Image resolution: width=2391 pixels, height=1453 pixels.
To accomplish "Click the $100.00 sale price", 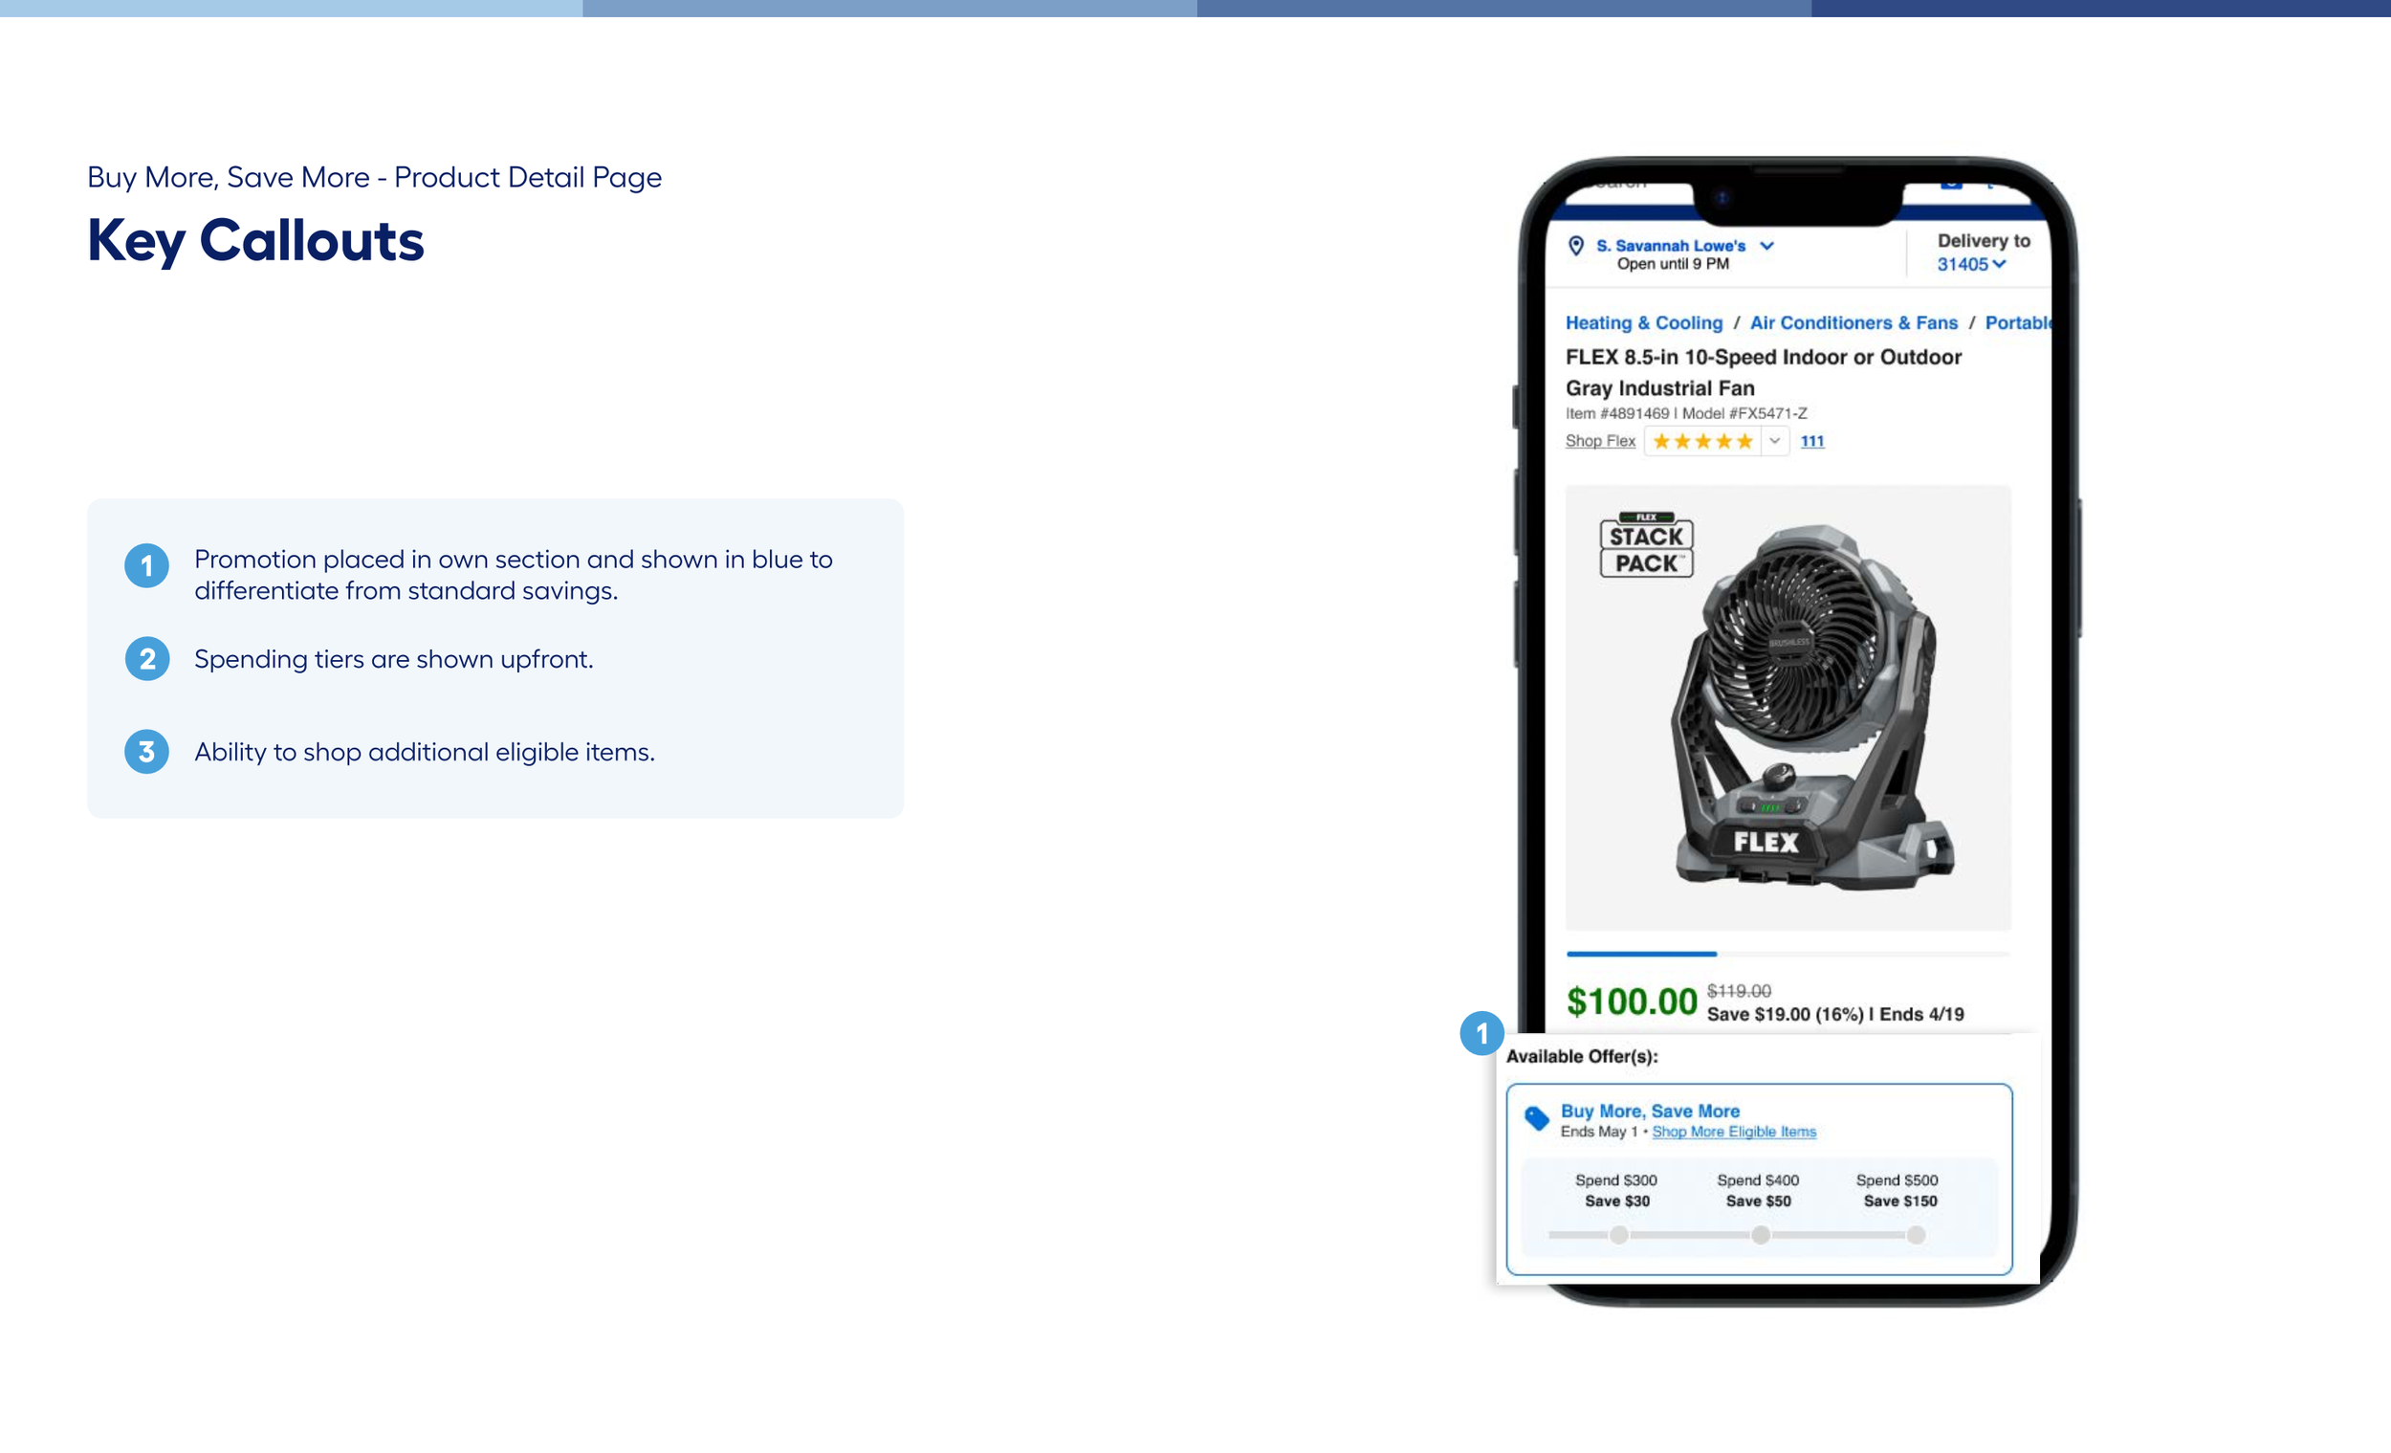I will tap(1632, 1002).
